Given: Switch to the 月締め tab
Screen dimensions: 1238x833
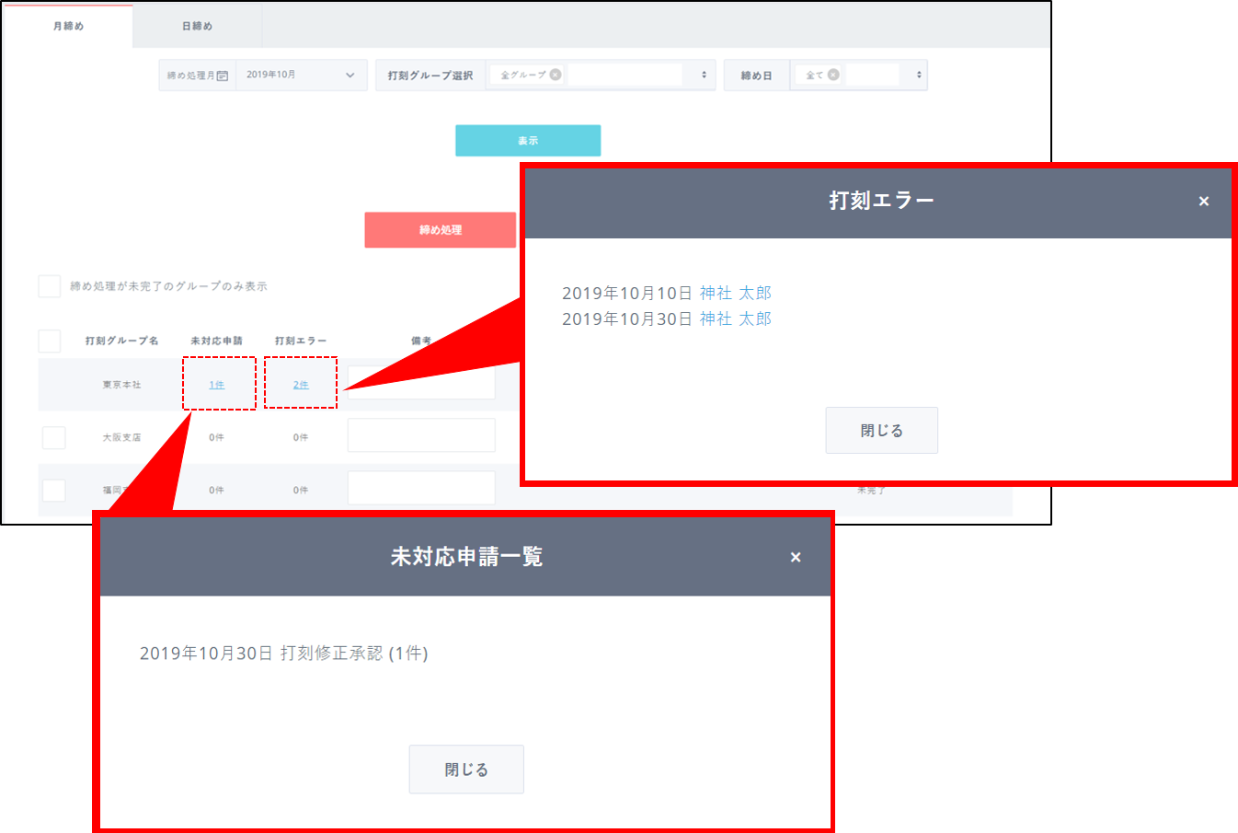Looking at the screenshot, I should [68, 26].
